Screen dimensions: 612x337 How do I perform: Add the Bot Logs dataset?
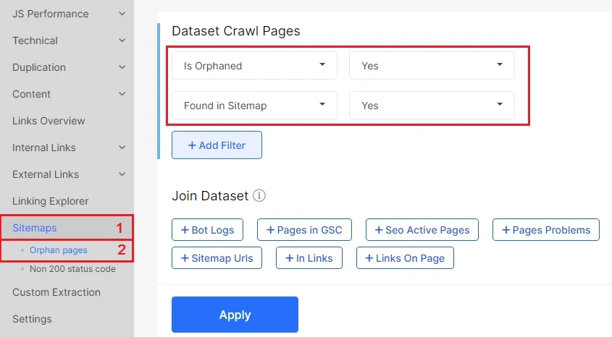207,230
